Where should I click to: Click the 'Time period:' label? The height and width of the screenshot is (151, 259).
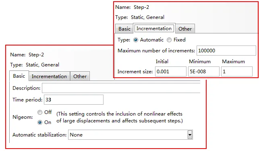click(27, 100)
